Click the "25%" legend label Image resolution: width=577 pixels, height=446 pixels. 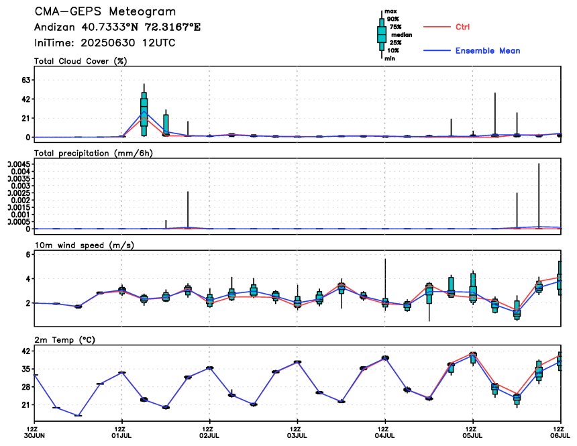pos(396,43)
